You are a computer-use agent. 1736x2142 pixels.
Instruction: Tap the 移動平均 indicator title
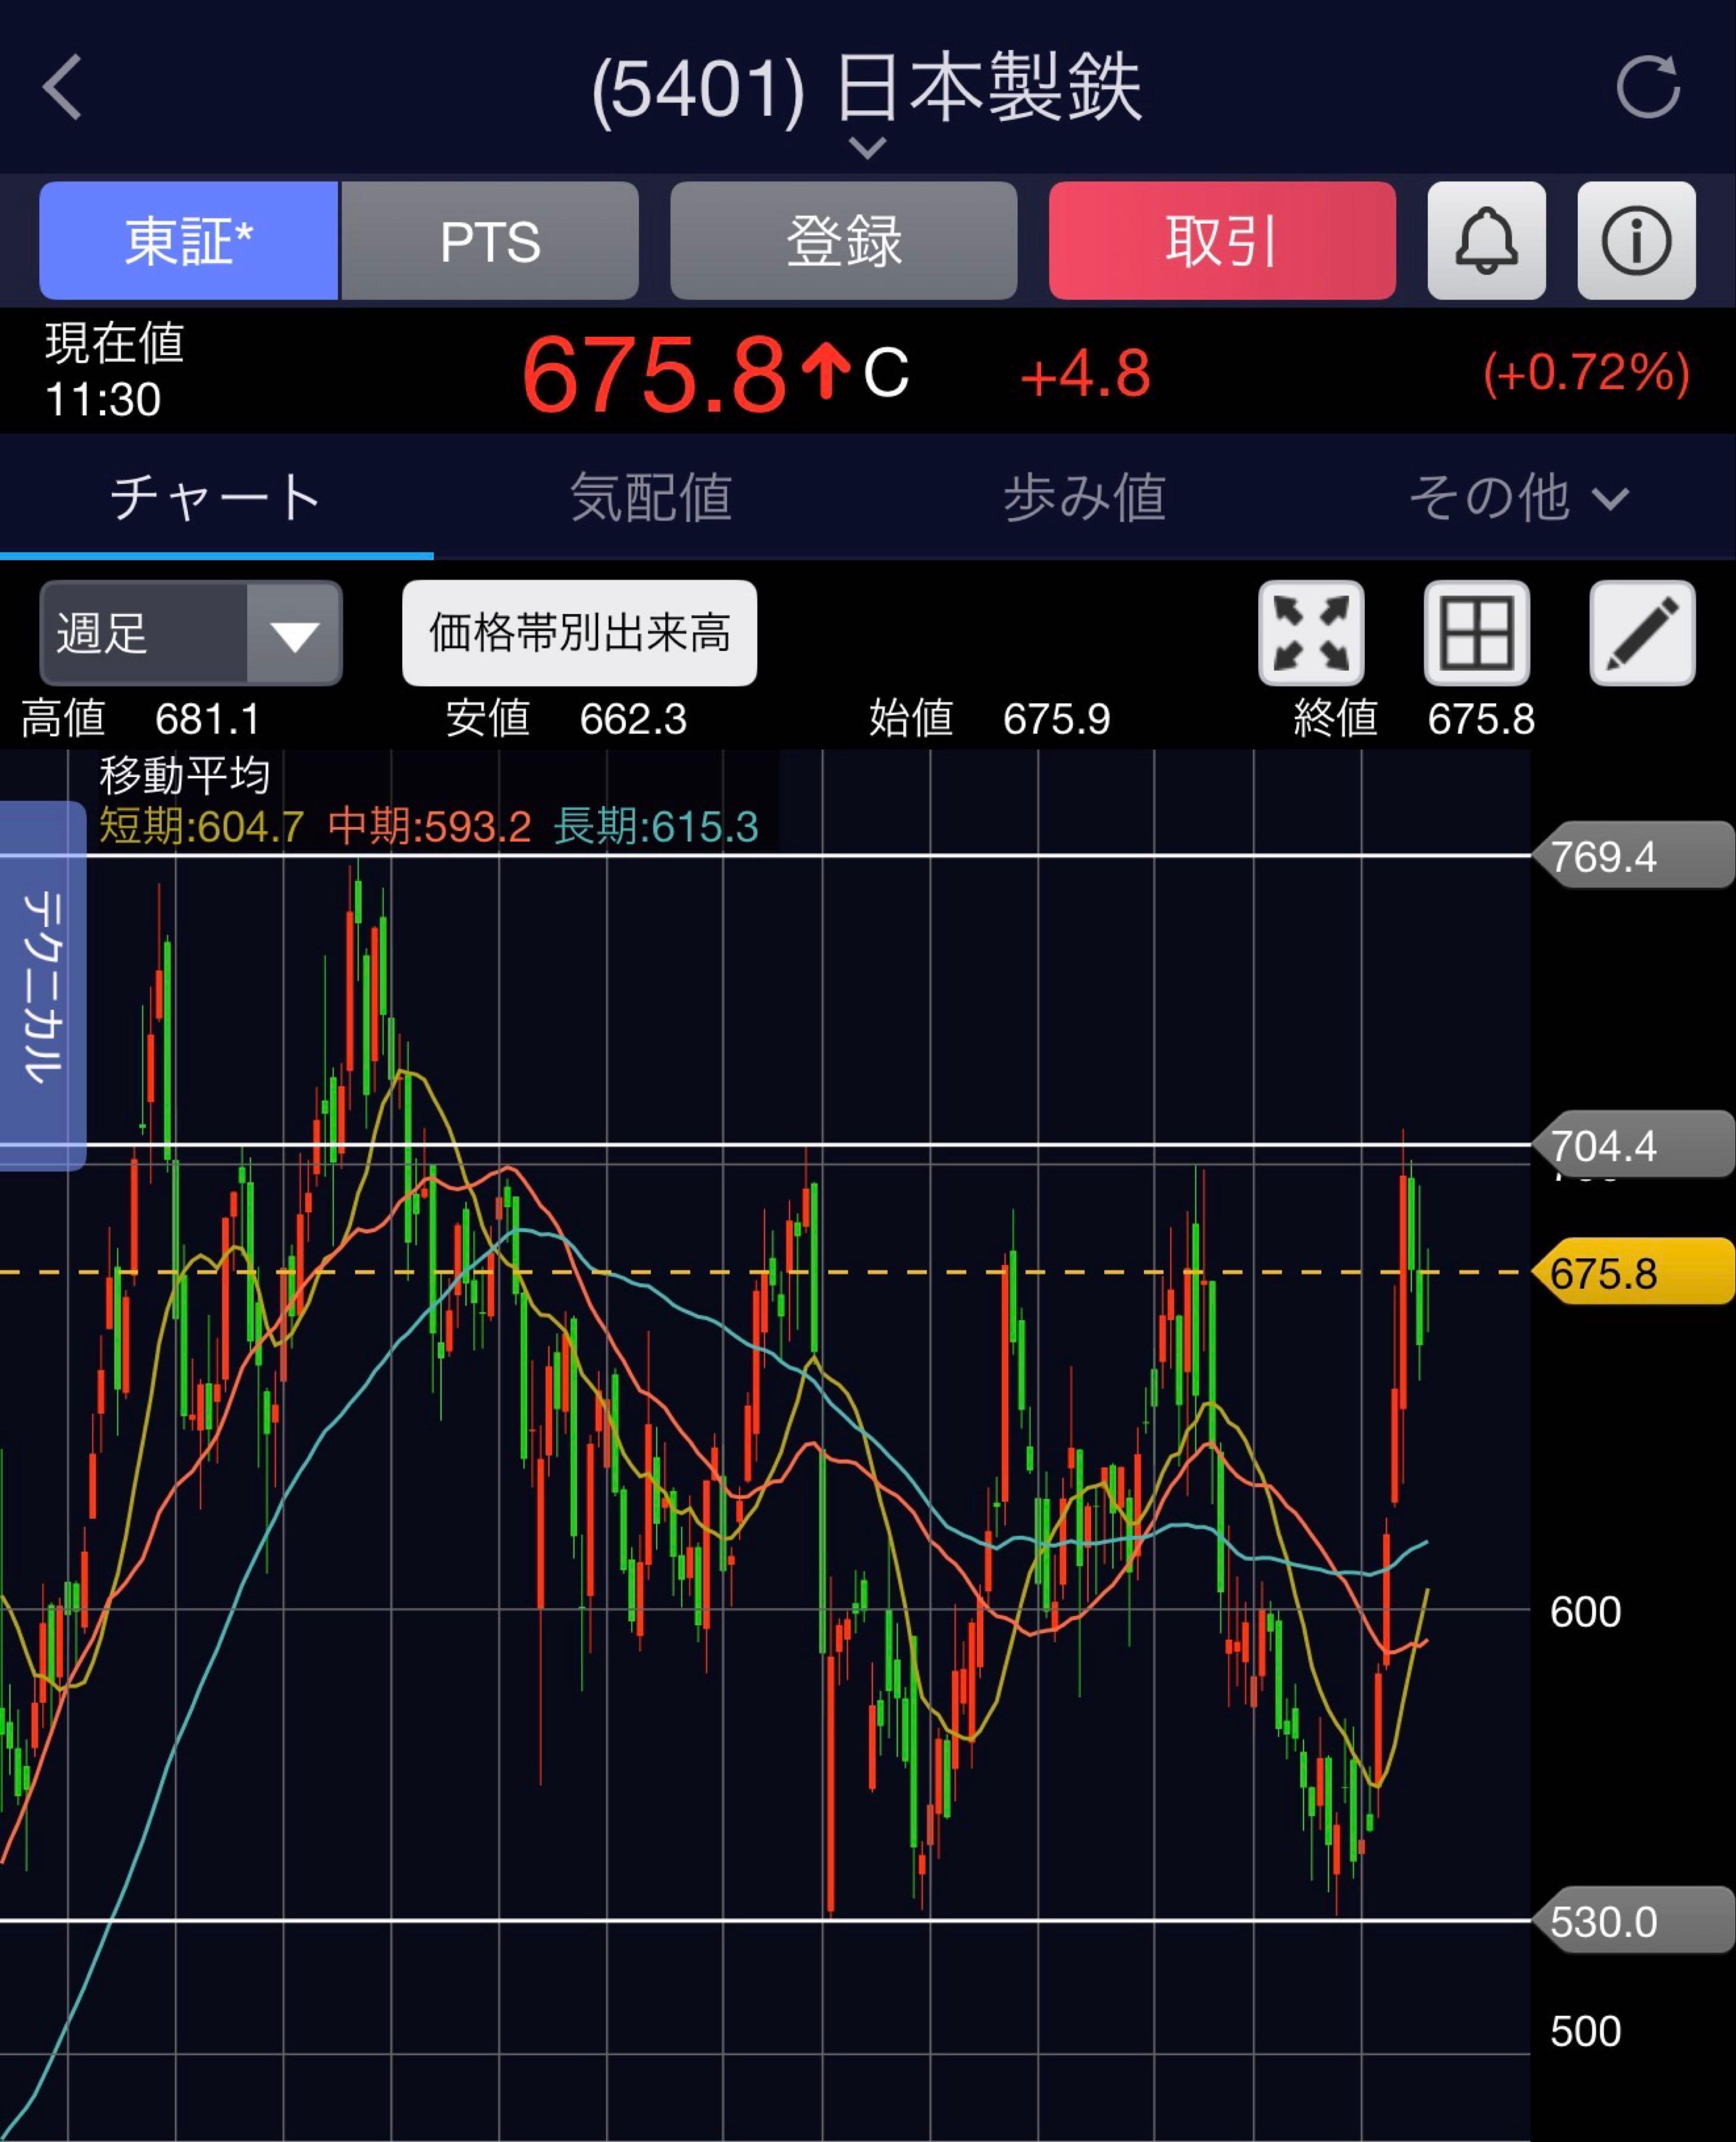point(185,775)
